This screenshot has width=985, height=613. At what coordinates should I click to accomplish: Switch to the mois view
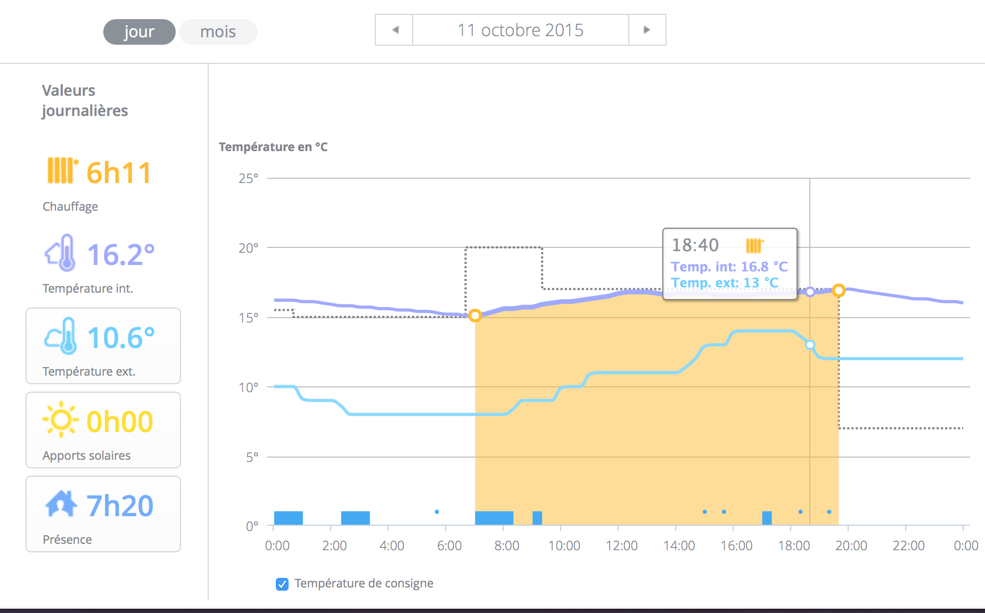218,32
